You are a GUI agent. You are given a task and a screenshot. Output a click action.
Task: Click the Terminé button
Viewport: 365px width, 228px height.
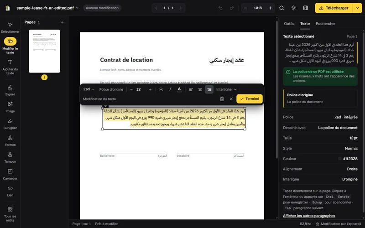[x=250, y=99]
